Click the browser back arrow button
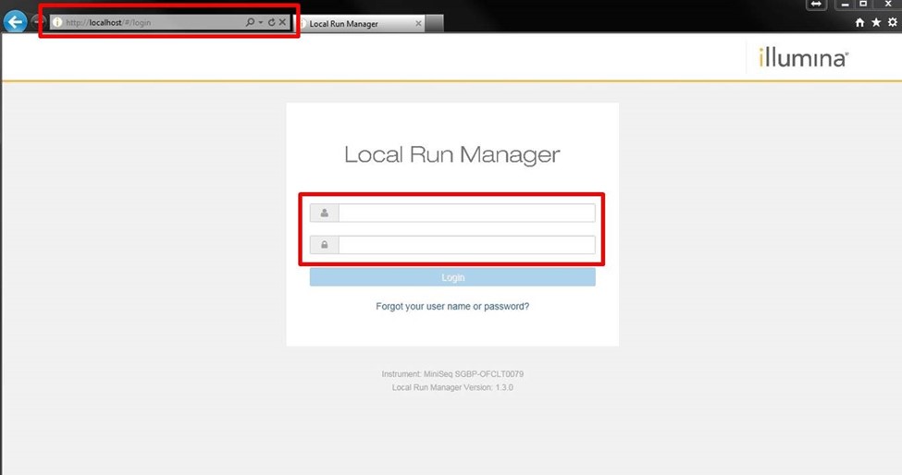The image size is (902, 475). (16, 21)
